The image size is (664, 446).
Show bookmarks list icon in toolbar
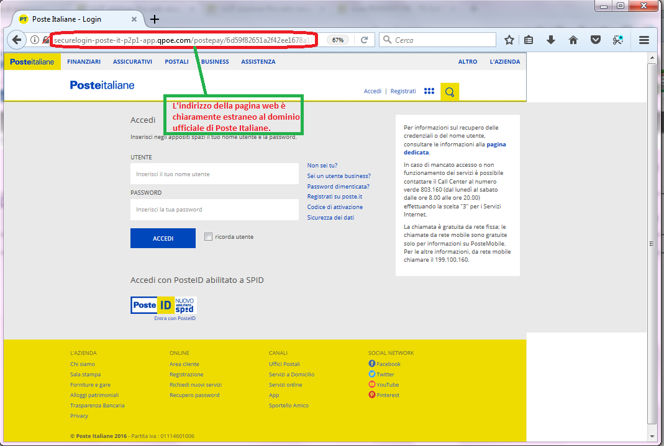[529, 40]
